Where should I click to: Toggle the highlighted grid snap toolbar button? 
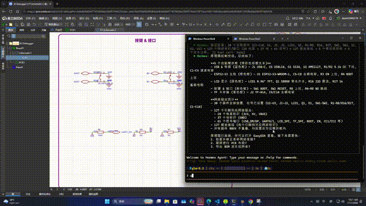pos(139,24)
